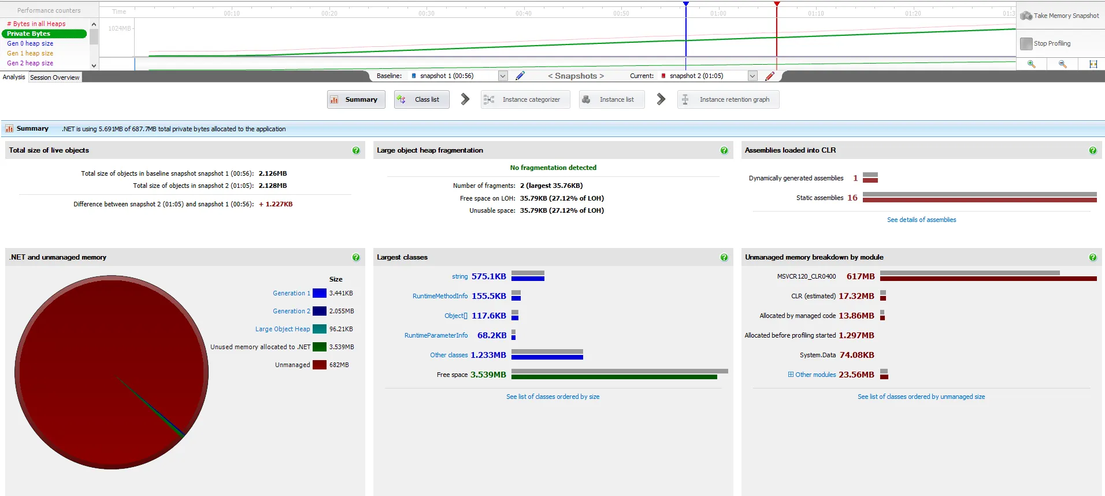This screenshot has height=496, width=1105.
Task: Open the Instance categorizer view
Action: tap(525, 99)
